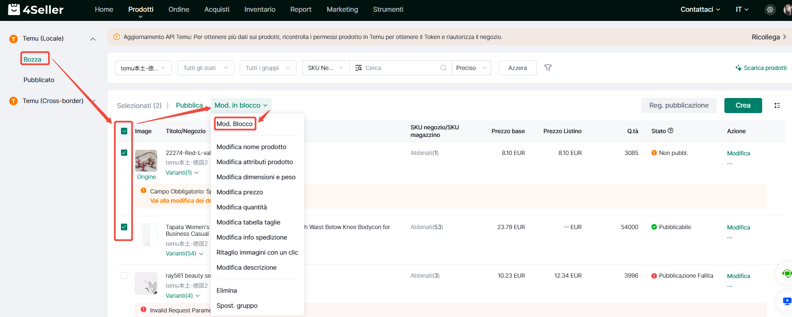The height and width of the screenshot is (317, 792).
Task: Open the blue screen tutorial icon
Action: [787, 301]
